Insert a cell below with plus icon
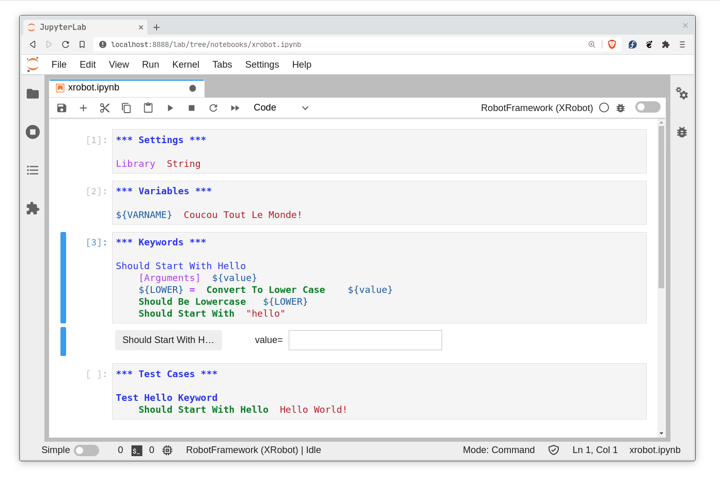 click(x=83, y=108)
